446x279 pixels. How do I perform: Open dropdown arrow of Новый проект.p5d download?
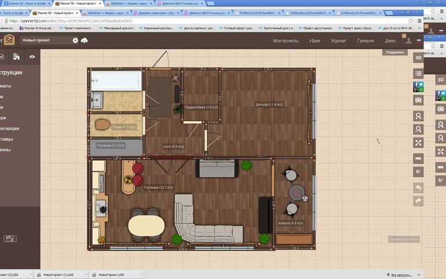click(141, 275)
